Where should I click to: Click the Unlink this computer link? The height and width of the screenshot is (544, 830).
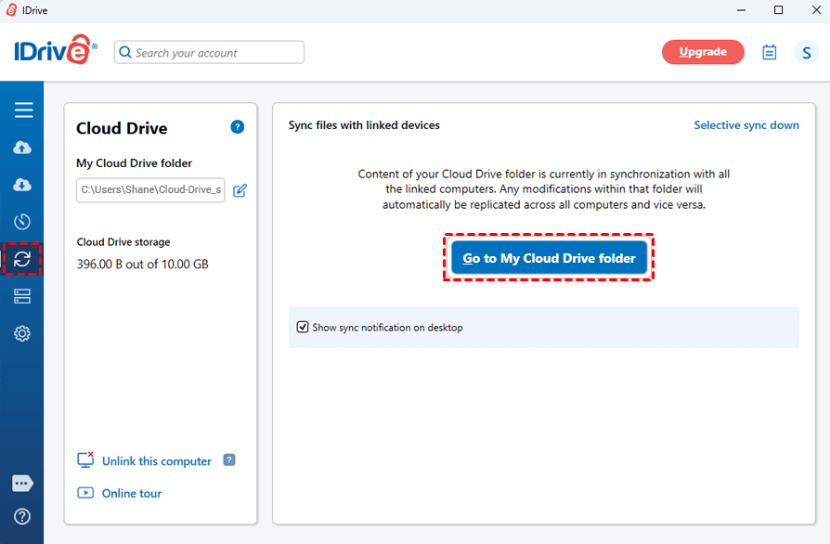(x=156, y=461)
